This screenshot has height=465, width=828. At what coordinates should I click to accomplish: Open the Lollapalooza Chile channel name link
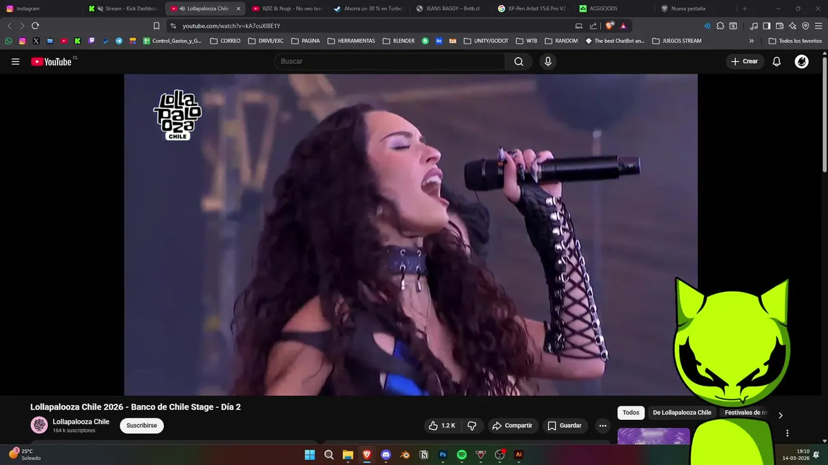tap(81, 422)
